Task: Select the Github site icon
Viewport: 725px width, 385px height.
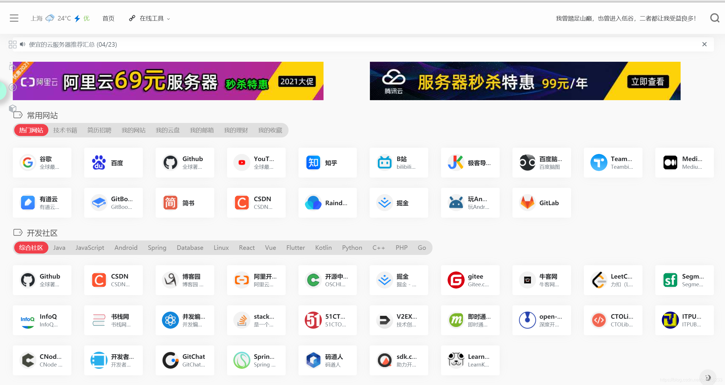Action: click(170, 162)
